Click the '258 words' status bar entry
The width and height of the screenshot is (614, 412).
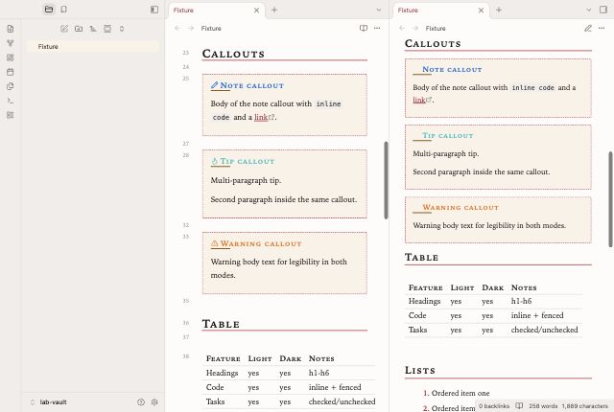(543, 406)
